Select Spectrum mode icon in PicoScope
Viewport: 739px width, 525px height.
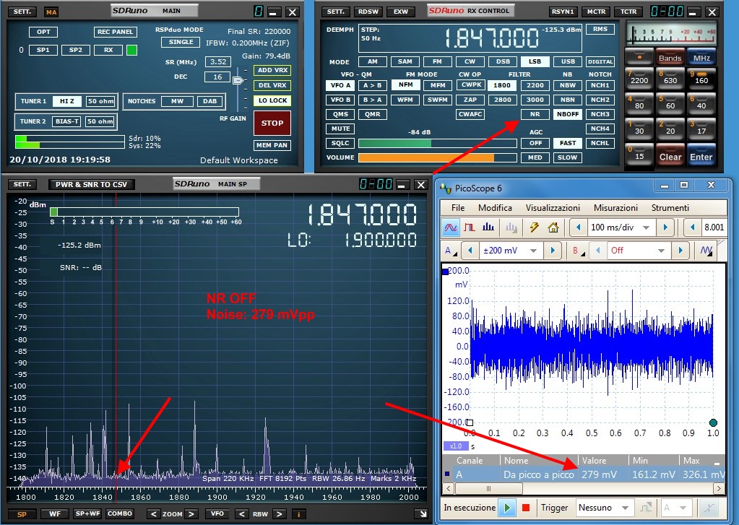pyautogui.click(x=488, y=227)
